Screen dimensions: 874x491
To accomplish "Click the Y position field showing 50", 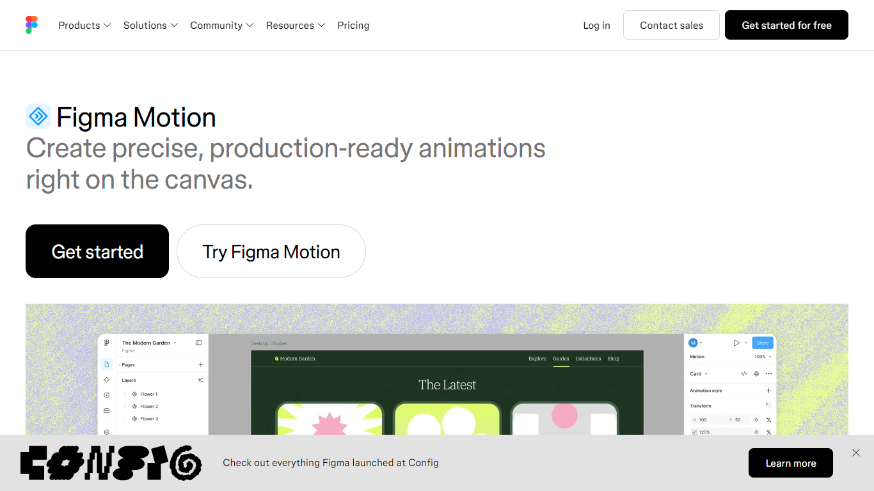I will click(739, 420).
